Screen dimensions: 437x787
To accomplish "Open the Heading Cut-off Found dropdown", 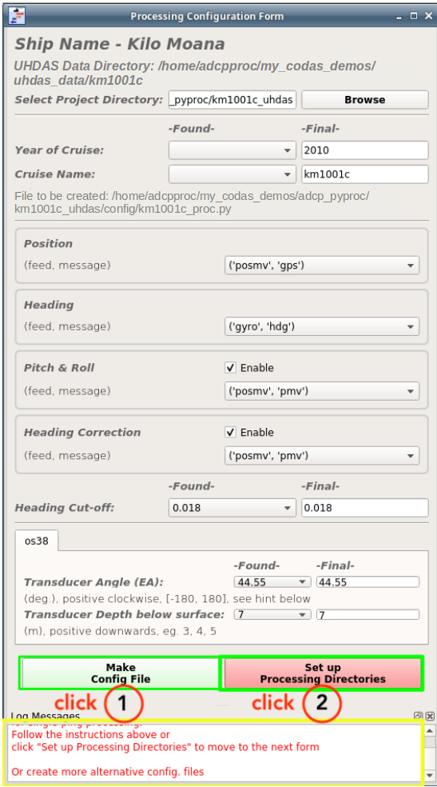I will (x=232, y=508).
